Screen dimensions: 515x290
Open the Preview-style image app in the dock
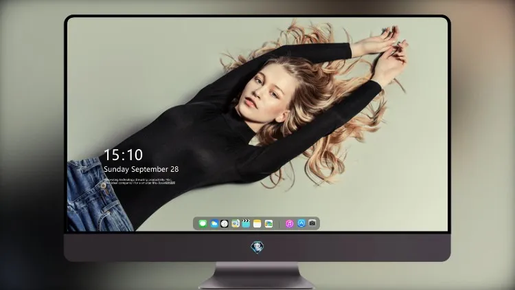click(x=236, y=223)
